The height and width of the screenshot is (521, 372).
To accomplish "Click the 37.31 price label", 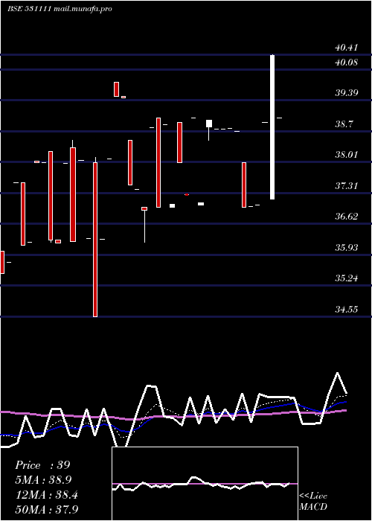I will coord(347,186).
